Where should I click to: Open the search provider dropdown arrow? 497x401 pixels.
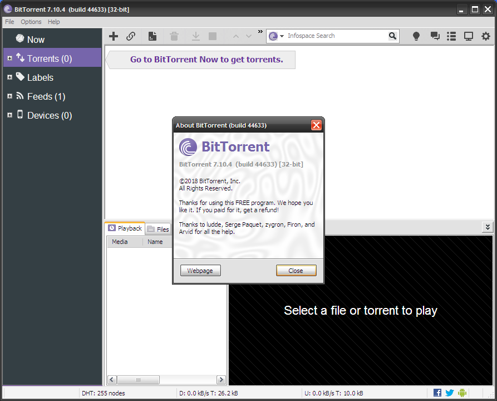(282, 36)
